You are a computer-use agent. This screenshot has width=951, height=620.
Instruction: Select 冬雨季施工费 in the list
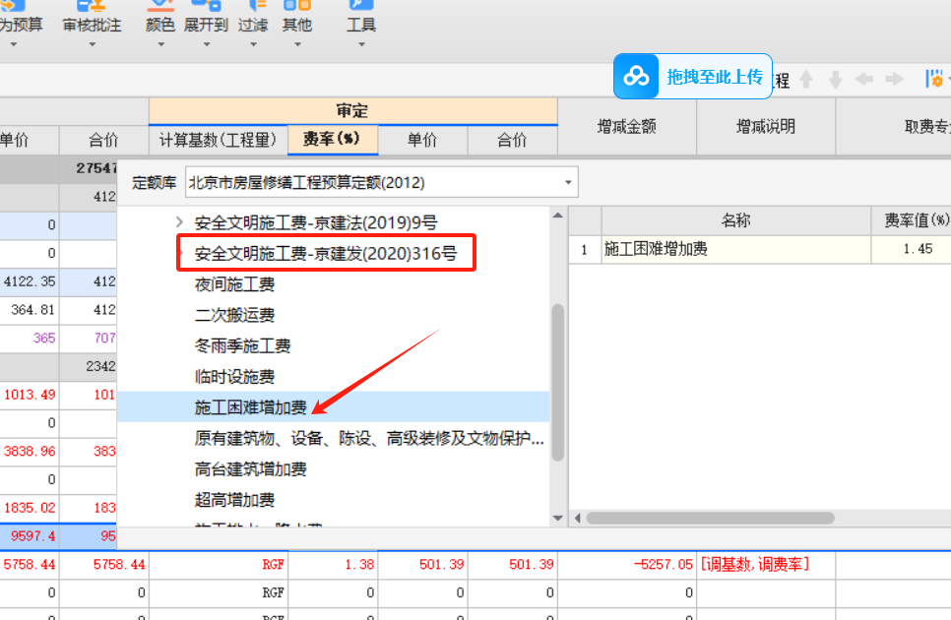(x=242, y=346)
